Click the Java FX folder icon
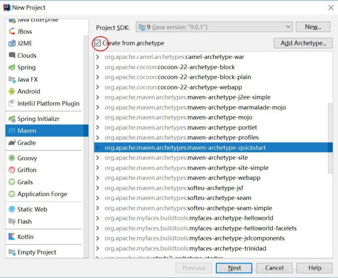 12,79
